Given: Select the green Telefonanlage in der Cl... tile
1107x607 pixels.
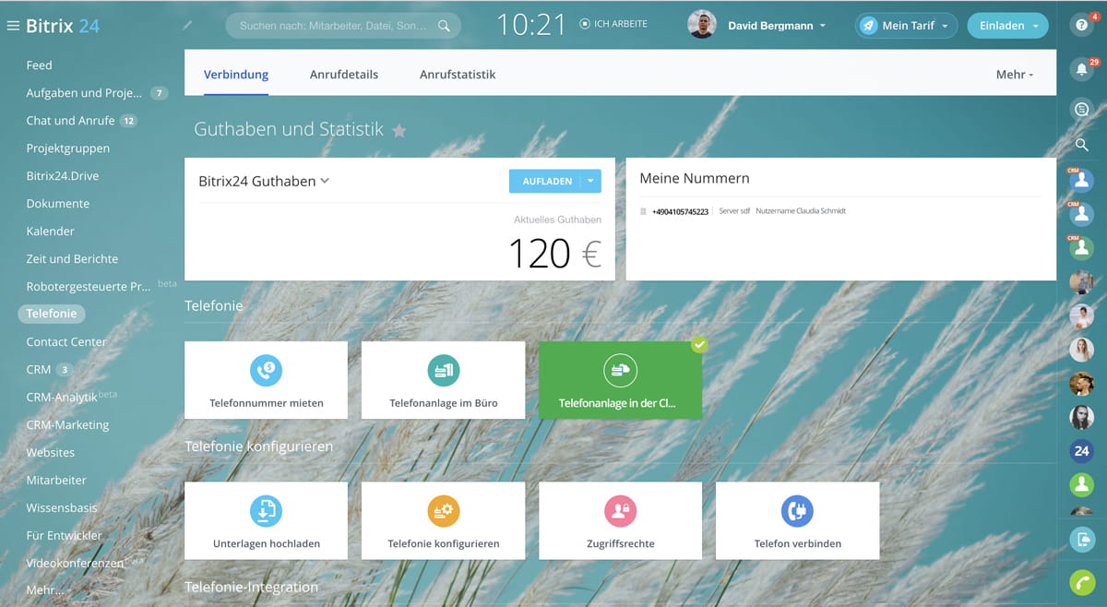Looking at the screenshot, I should click(x=620, y=380).
